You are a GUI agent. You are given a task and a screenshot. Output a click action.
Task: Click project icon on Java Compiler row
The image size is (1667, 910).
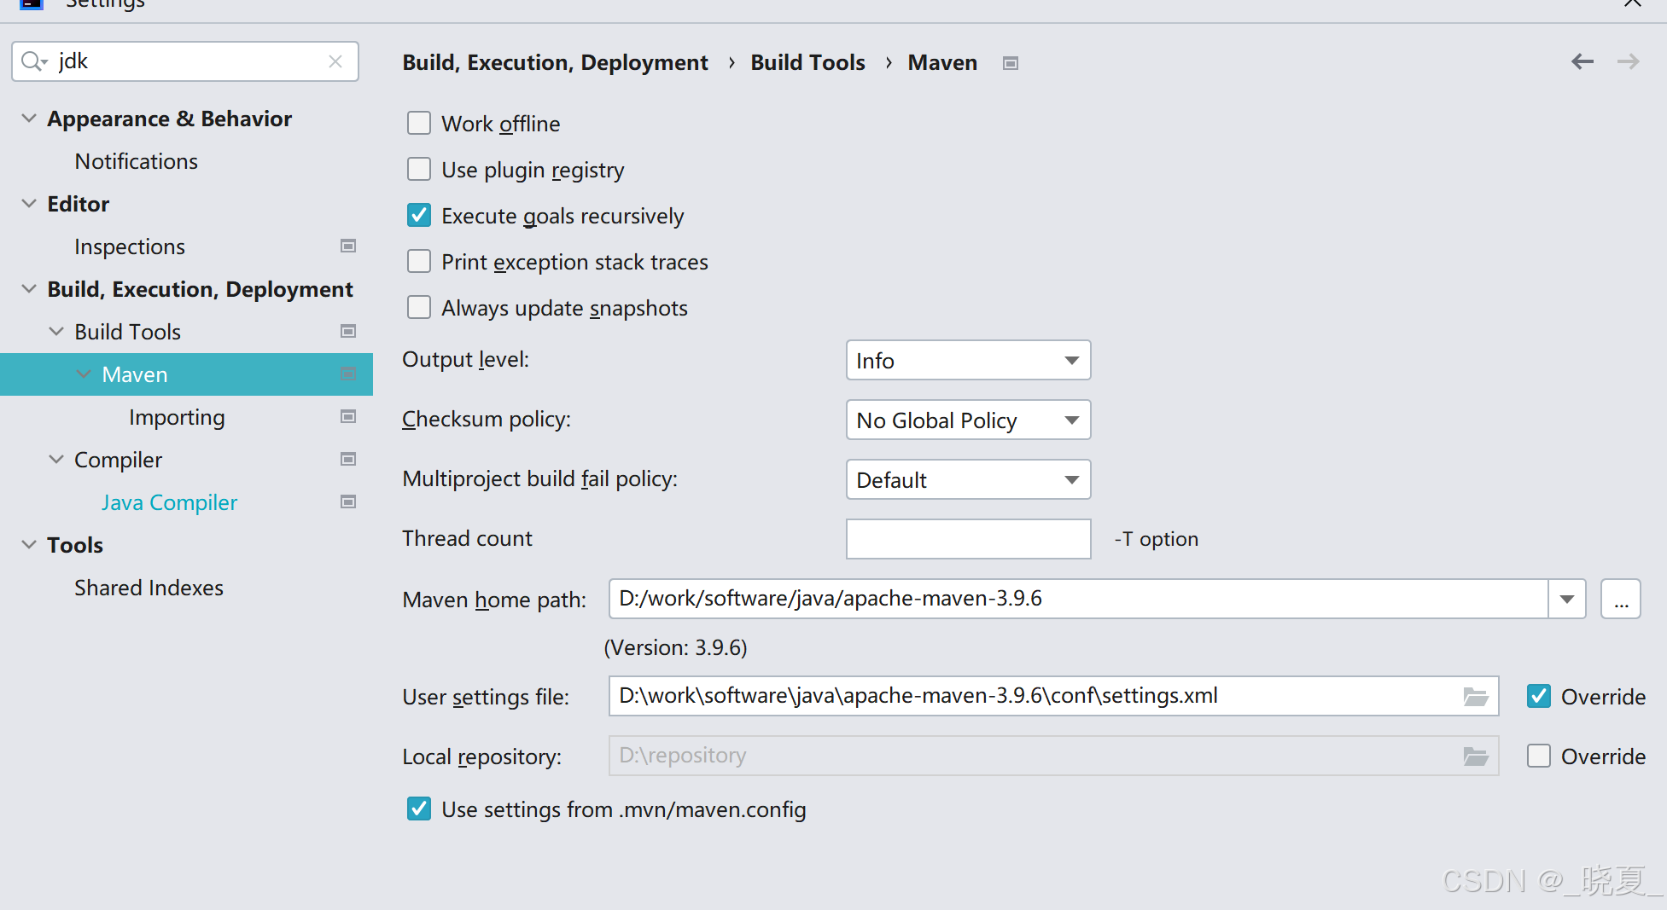pos(348,501)
